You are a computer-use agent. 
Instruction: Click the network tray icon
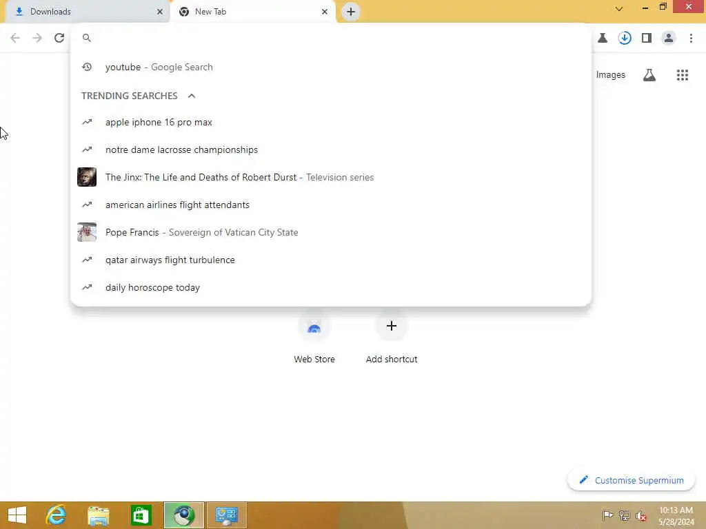pyautogui.click(x=624, y=515)
